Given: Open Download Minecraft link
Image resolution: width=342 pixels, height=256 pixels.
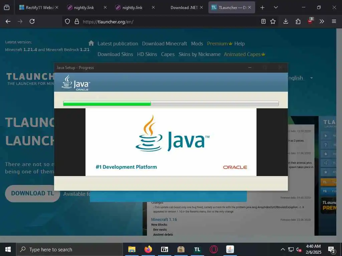Looking at the screenshot, I should click(164, 44).
